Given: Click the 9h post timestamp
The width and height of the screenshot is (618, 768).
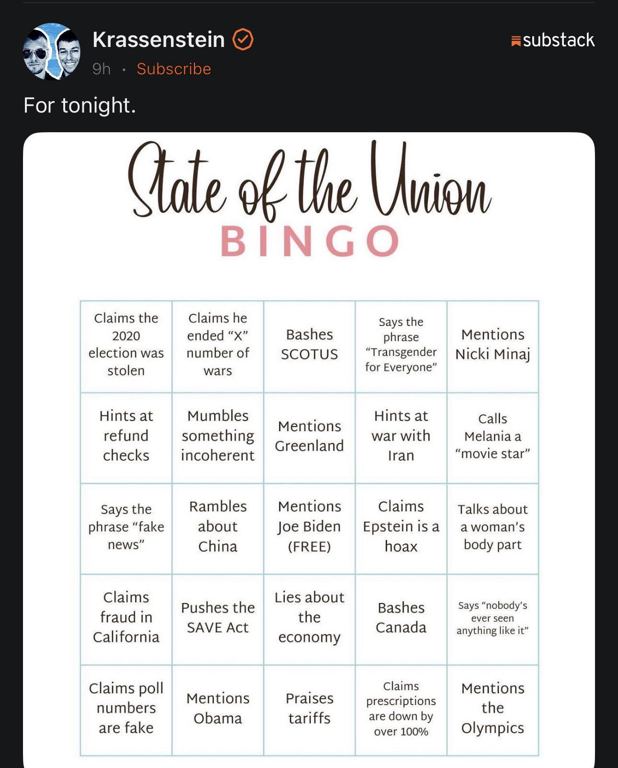Looking at the screenshot, I should (x=102, y=69).
